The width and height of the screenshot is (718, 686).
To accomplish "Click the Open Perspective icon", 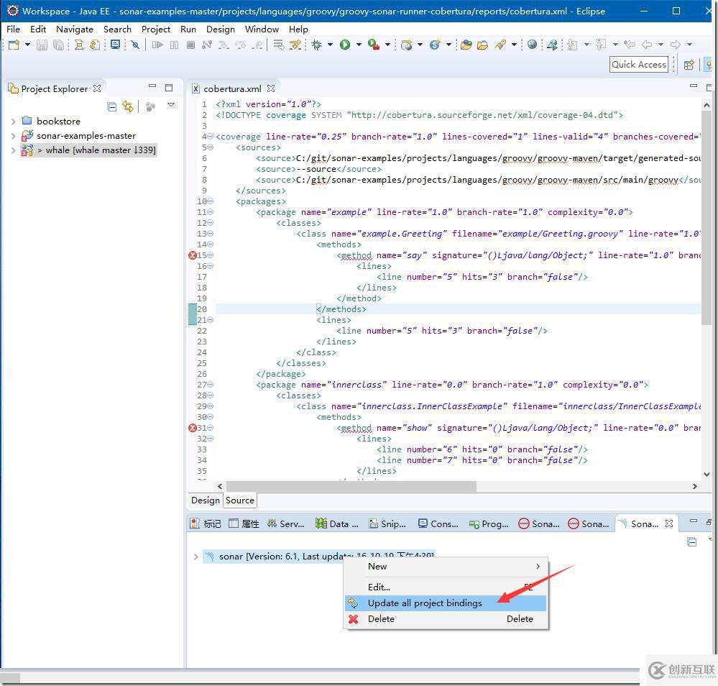I will click(689, 65).
